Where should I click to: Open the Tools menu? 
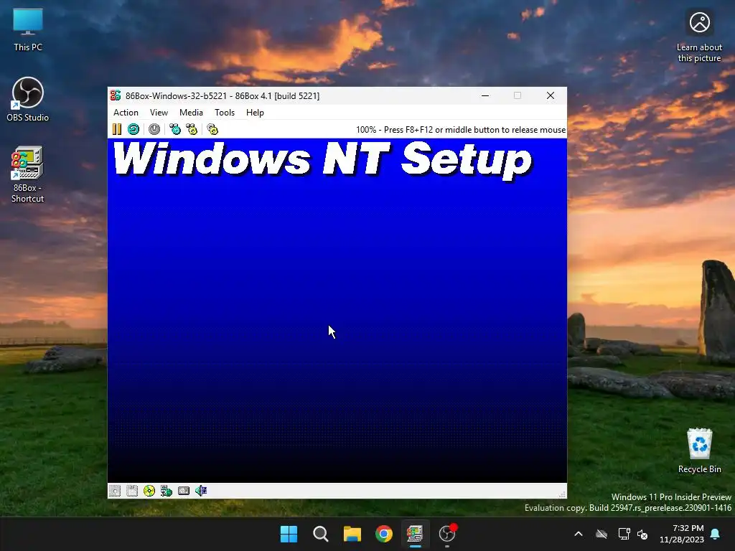(225, 113)
